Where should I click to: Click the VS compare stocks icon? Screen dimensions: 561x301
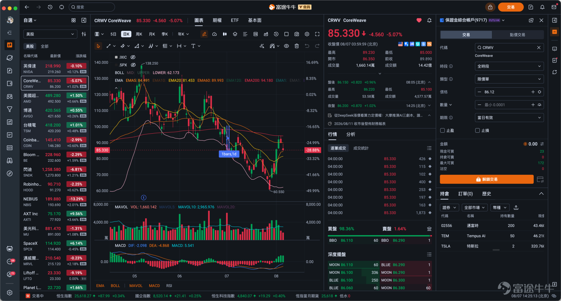coord(256,34)
